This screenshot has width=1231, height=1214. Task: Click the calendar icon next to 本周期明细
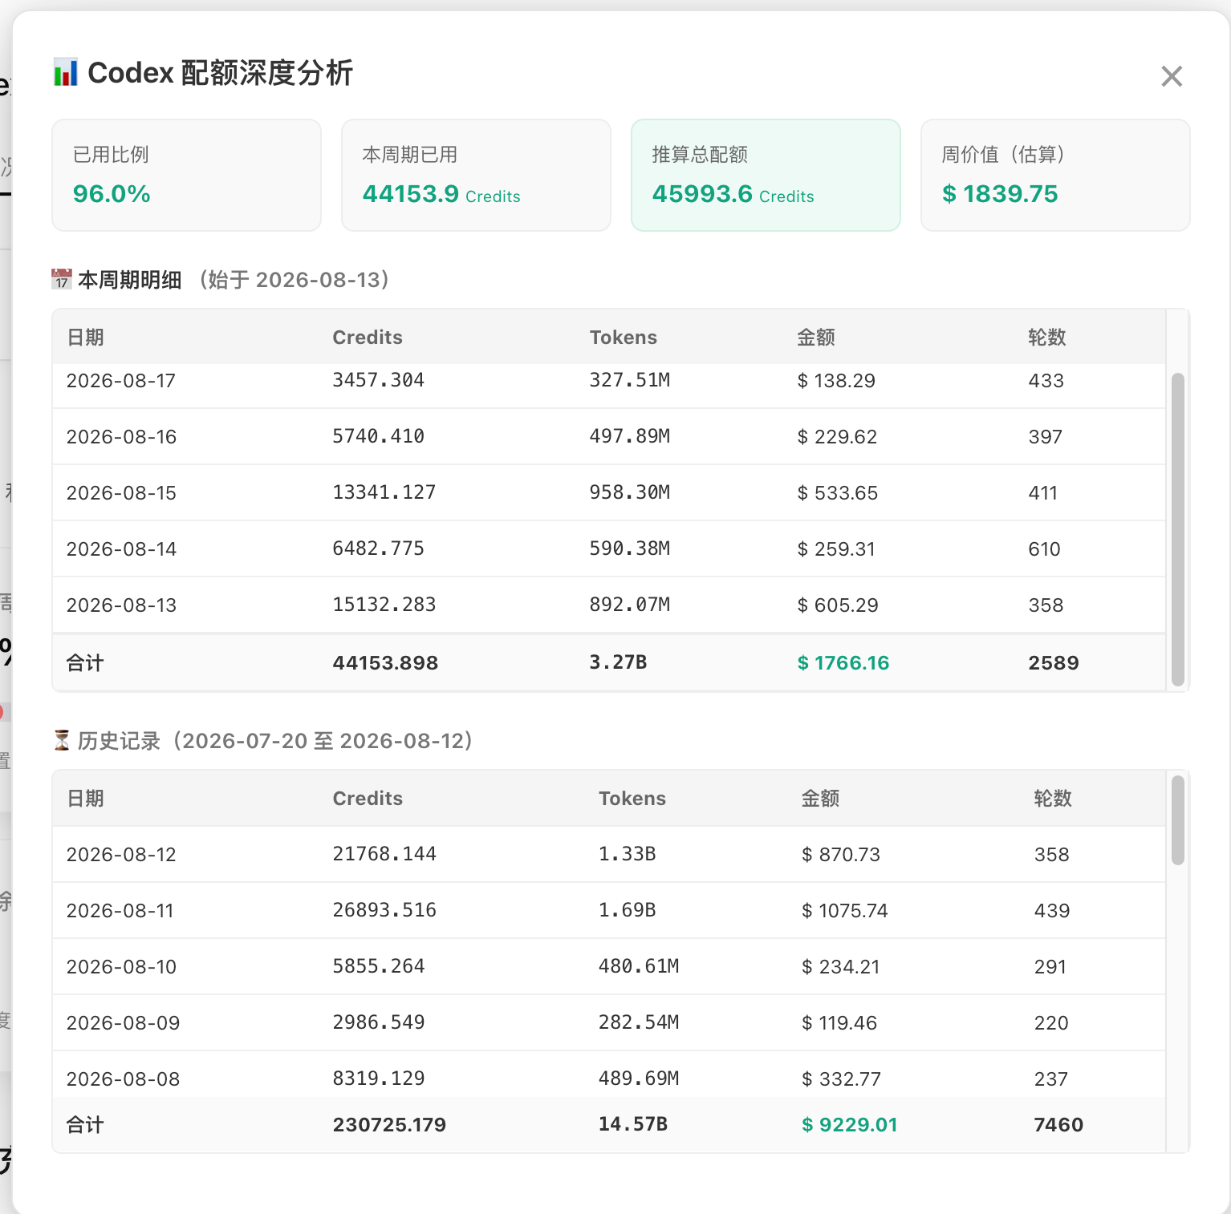62,279
